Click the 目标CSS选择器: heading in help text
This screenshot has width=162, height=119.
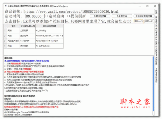[x=11, y=110]
